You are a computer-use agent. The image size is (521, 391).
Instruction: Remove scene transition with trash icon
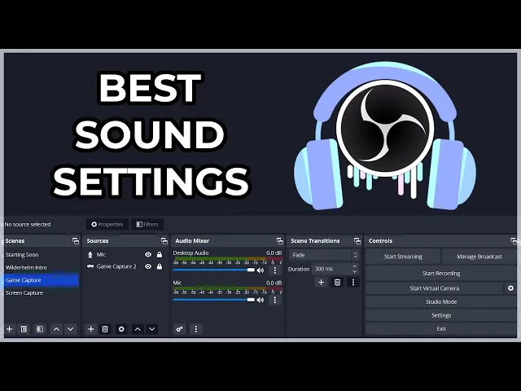point(337,283)
